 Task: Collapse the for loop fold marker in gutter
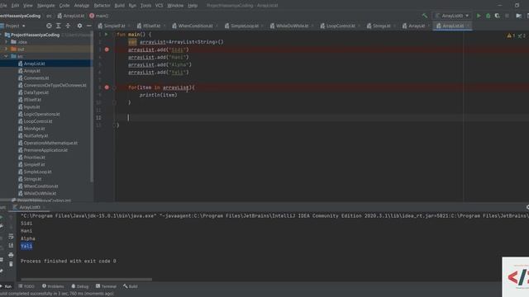click(x=114, y=87)
